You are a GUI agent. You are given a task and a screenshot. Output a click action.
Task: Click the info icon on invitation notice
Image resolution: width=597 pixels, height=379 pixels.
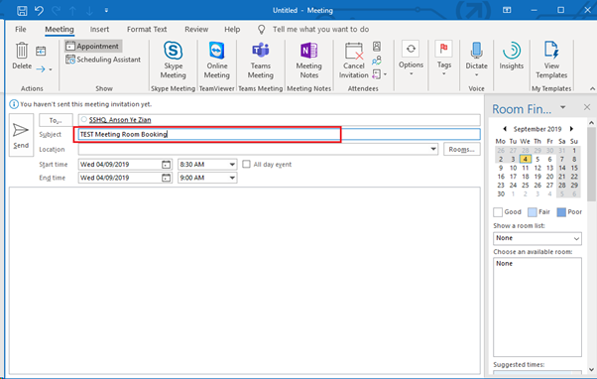pos(14,104)
